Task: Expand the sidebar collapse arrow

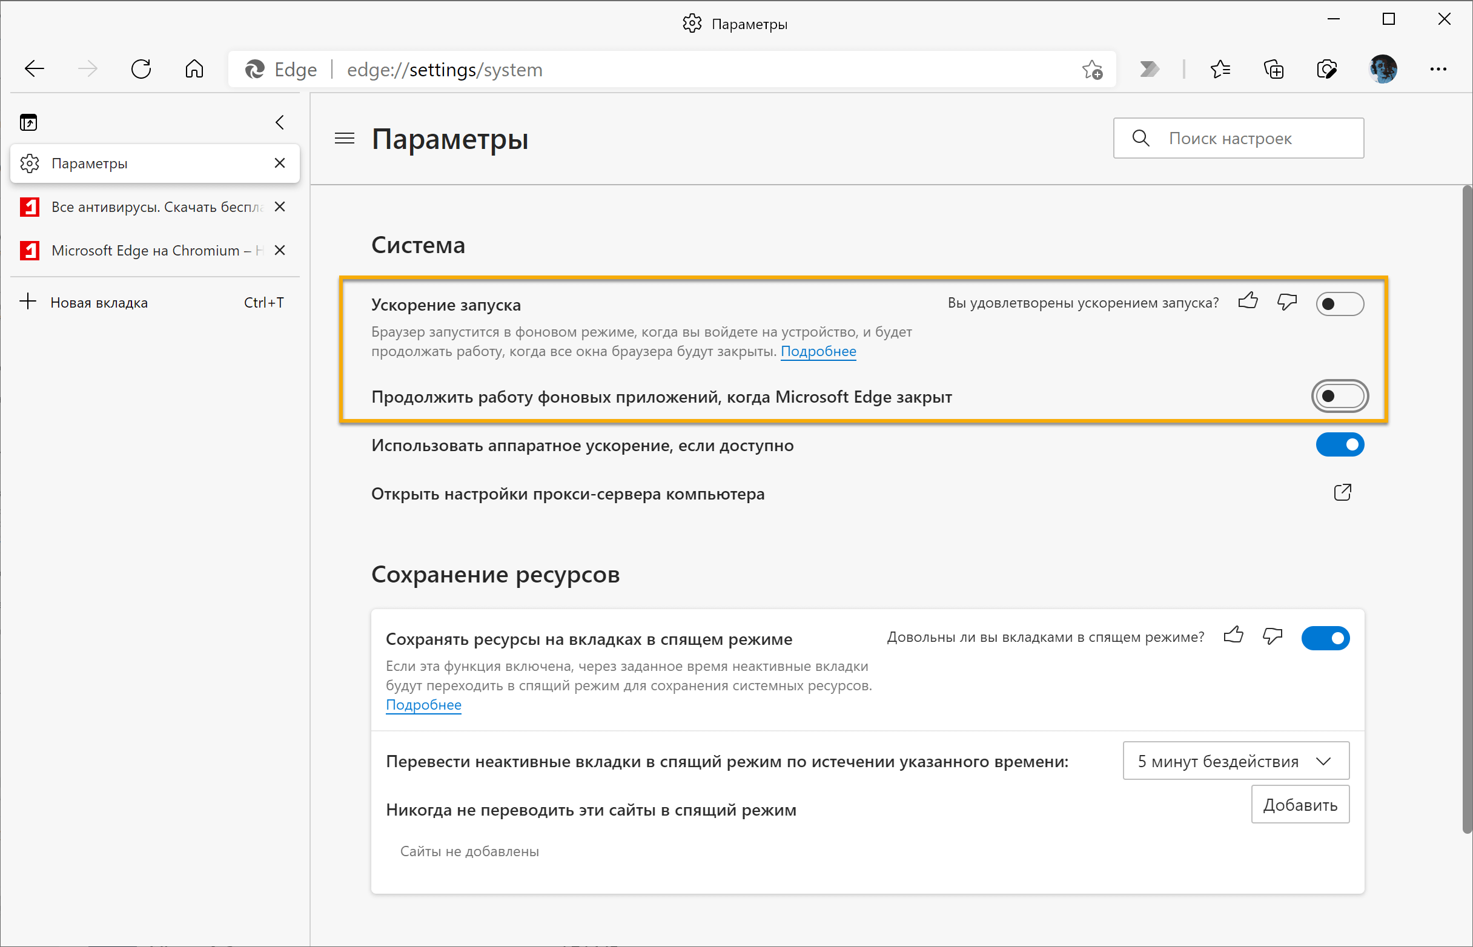Action: [280, 121]
